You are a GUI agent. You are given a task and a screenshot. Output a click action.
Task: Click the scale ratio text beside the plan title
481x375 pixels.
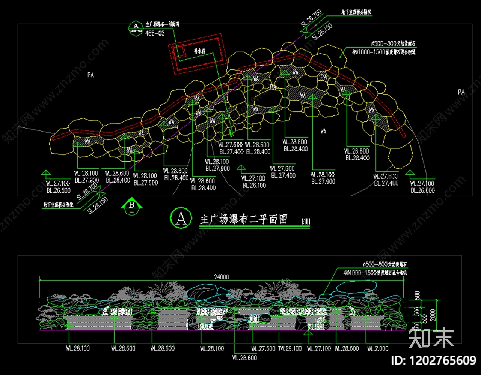[306, 222]
